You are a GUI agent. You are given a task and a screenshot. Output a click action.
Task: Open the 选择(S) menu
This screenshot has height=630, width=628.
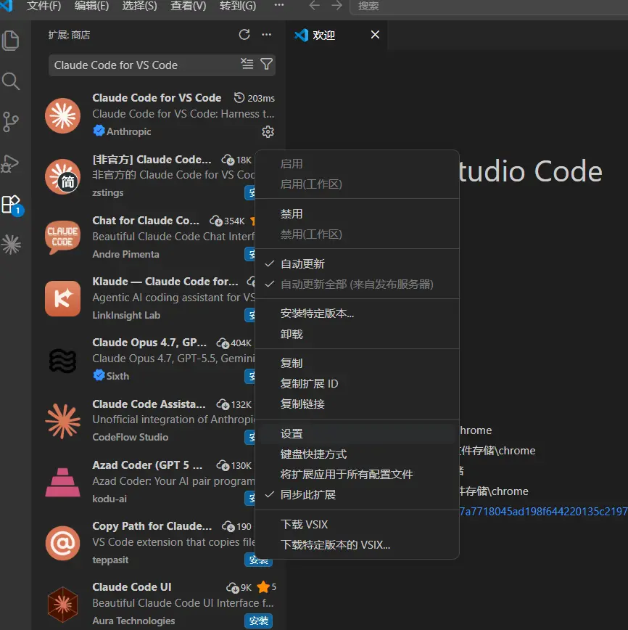pos(139,6)
